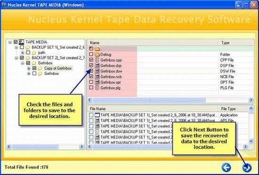This screenshot has height=175, width=259.
Task: Click the GetInbox.cpp file icon
Action: (97, 60)
